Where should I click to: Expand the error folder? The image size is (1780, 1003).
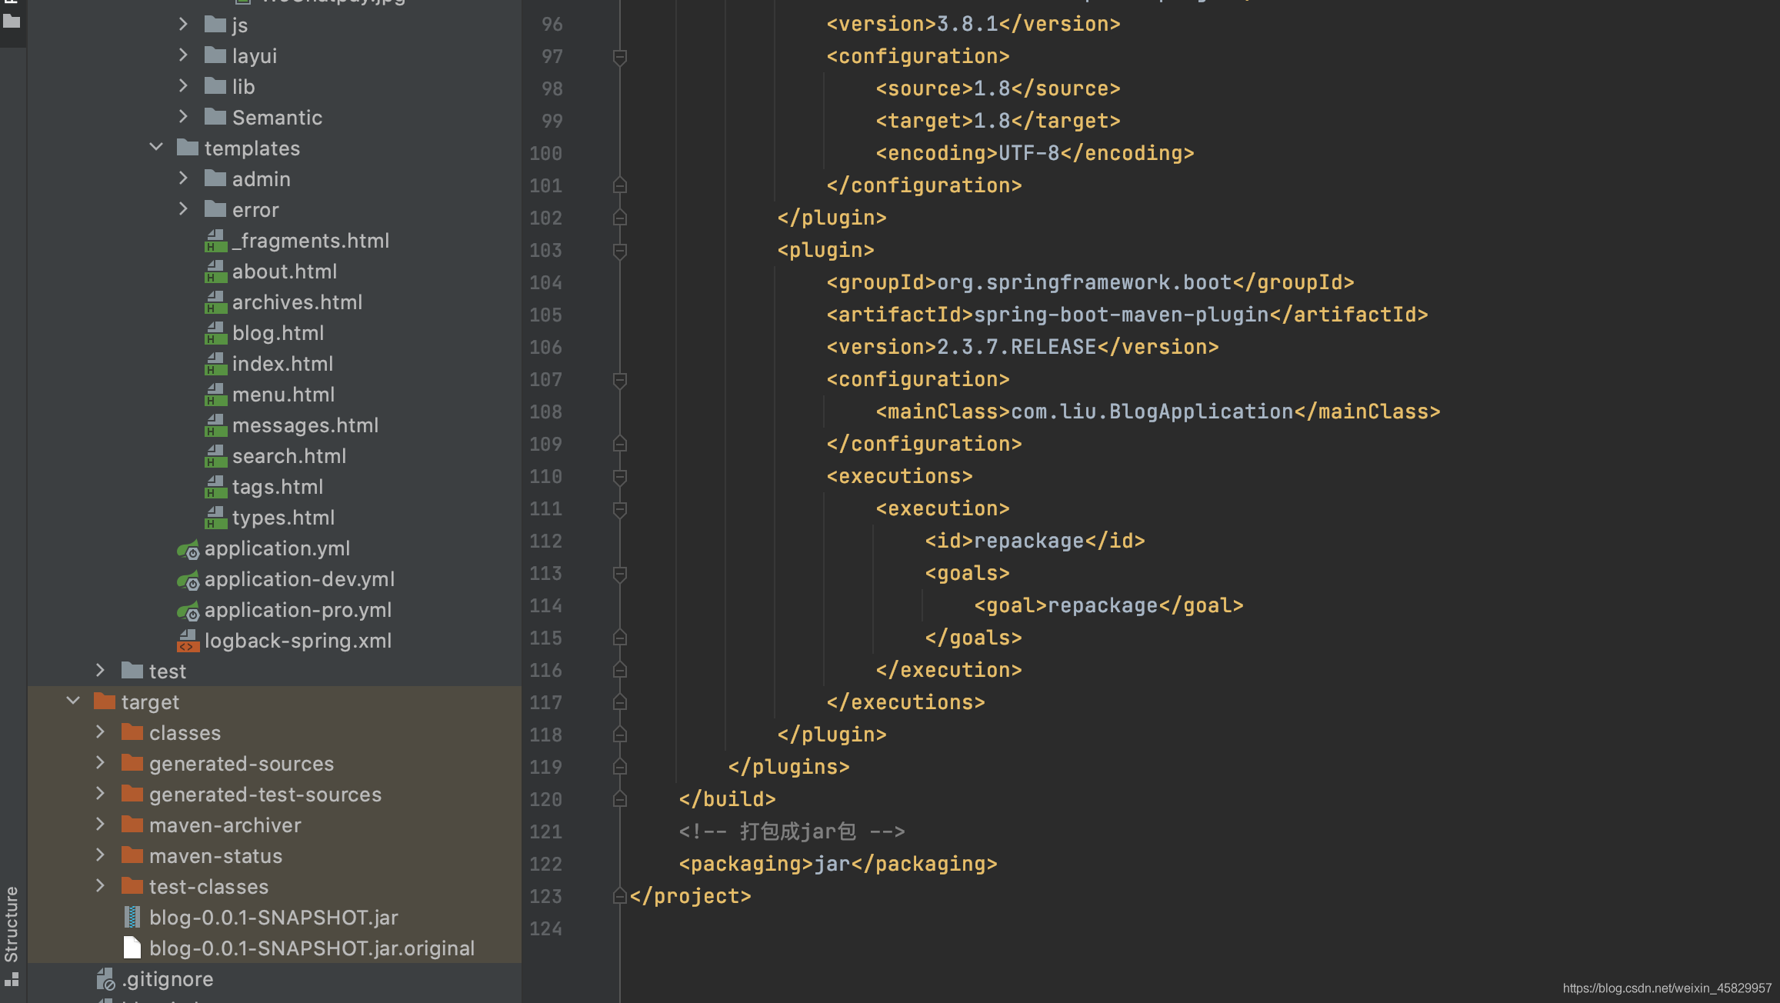pyautogui.click(x=183, y=208)
